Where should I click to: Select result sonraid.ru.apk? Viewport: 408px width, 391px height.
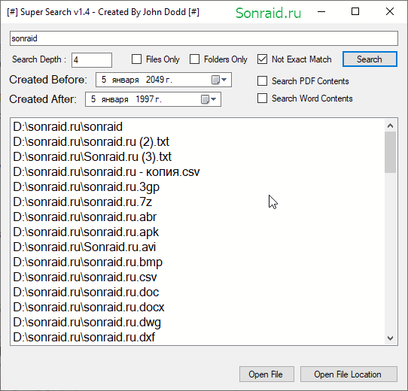point(86,232)
